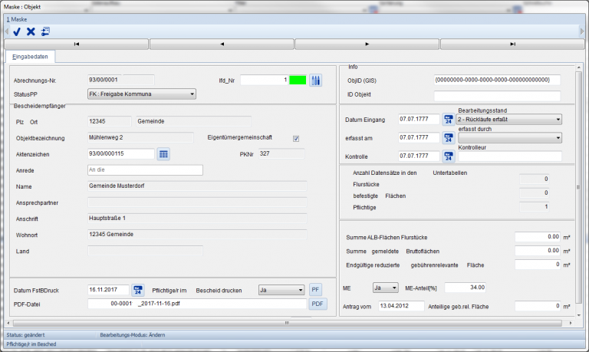Click the lfd_Nr number field
The image size is (589, 352).
(x=265, y=80)
